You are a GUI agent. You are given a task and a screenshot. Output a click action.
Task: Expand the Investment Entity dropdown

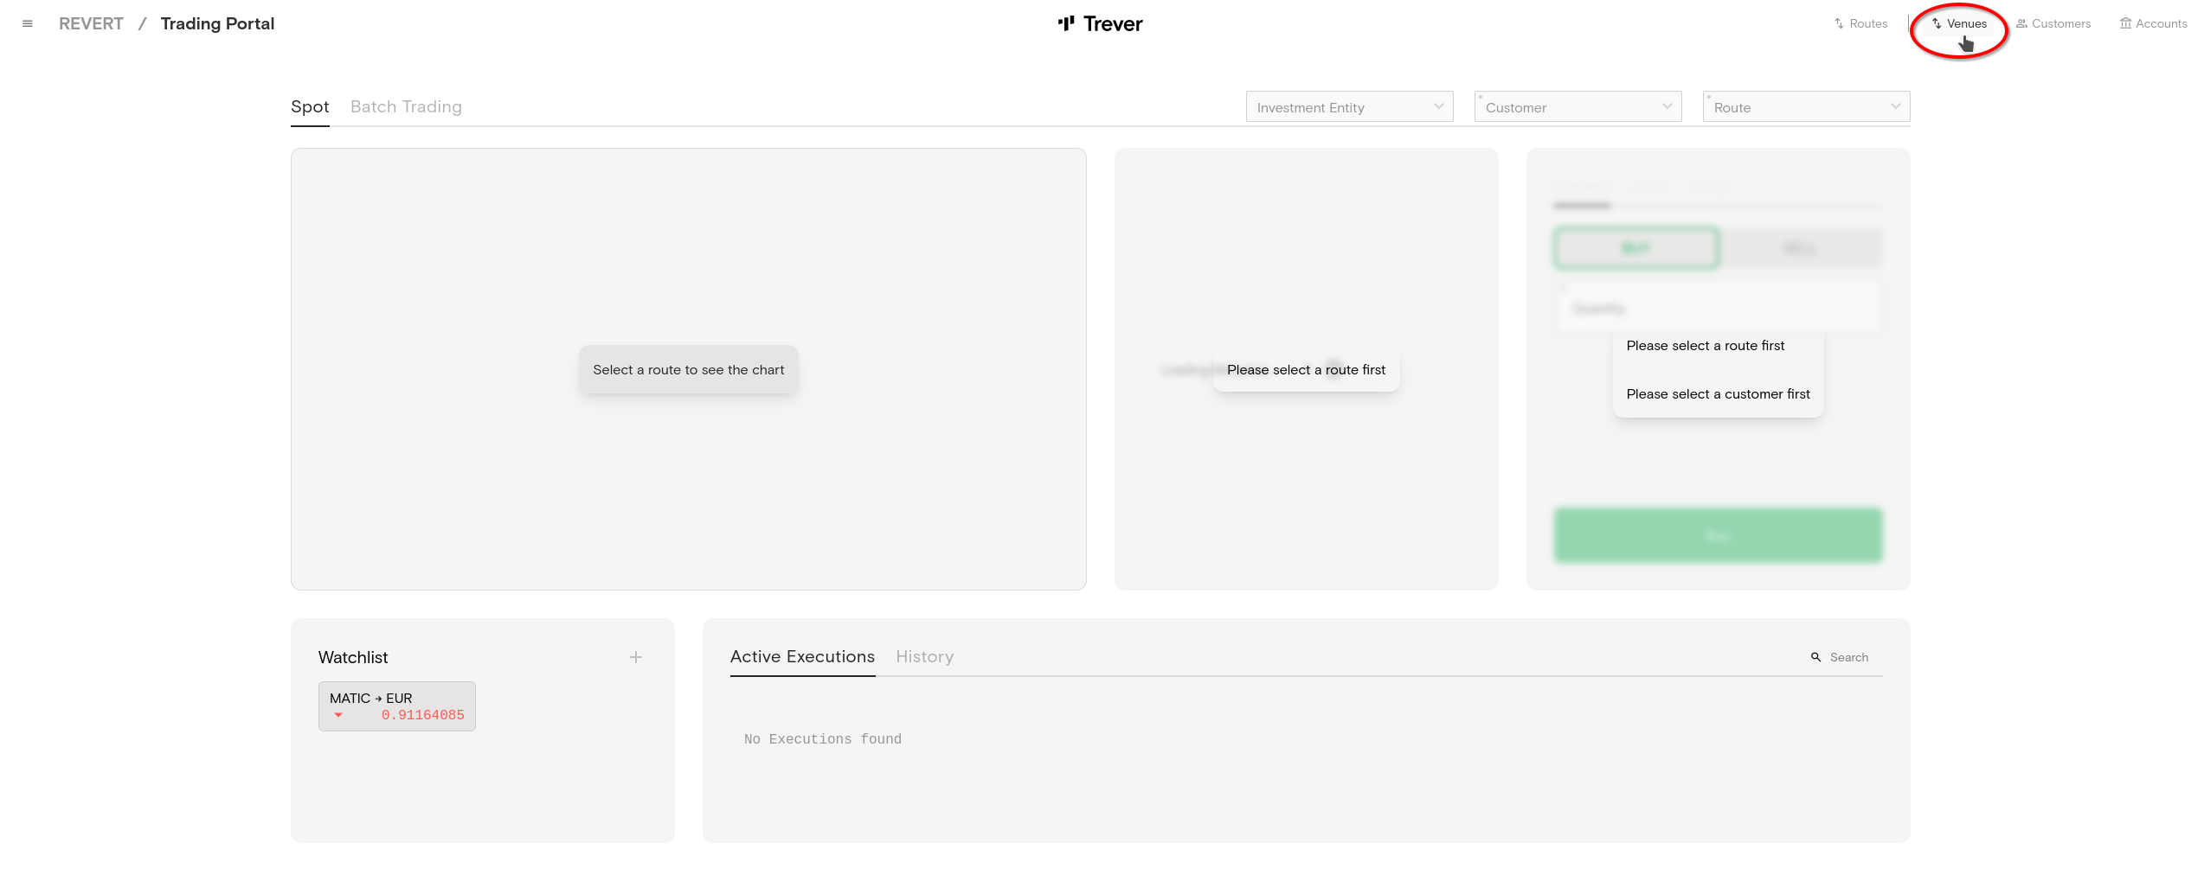(1349, 107)
